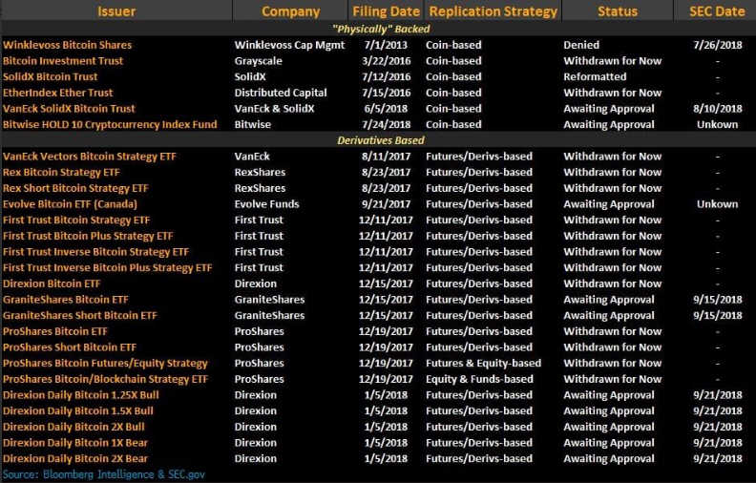Open Bitwise HOLD 10 Cryptocurrency Index Fund
756x483 pixels.
pyautogui.click(x=110, y=124)
